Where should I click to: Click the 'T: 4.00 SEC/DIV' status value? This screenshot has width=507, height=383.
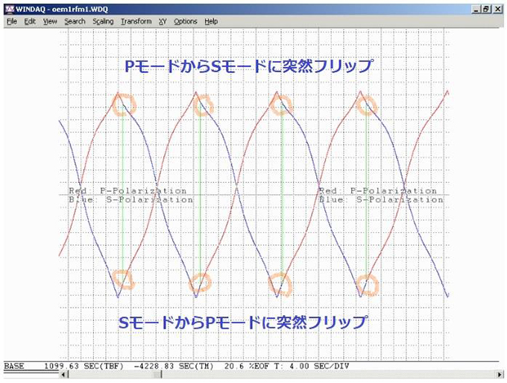click(312, 366)
